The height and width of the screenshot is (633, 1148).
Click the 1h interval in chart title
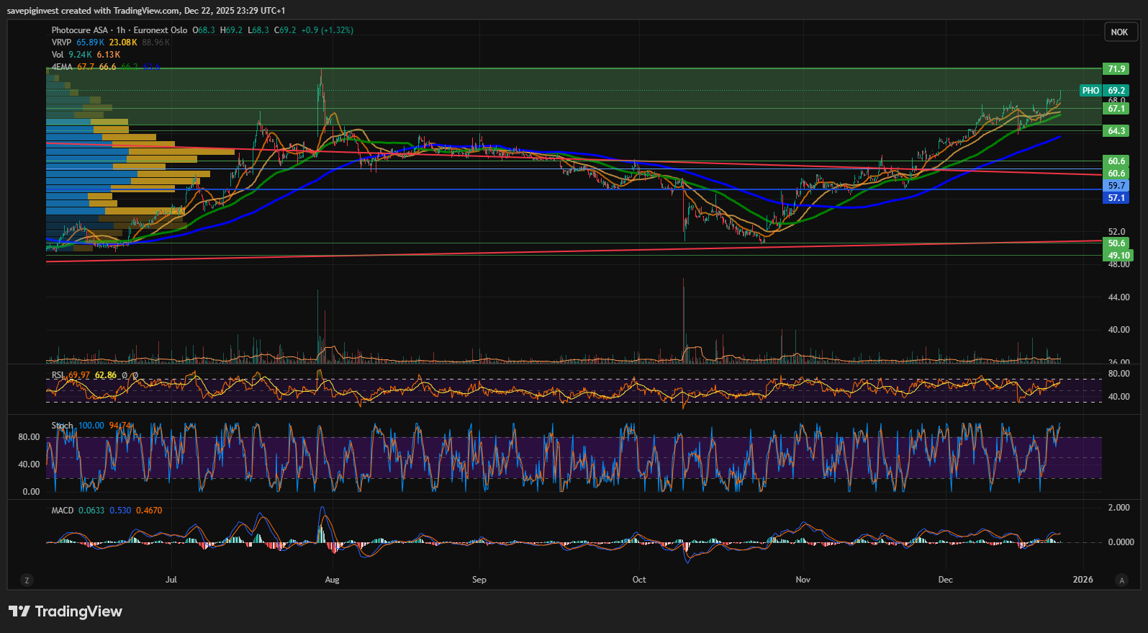click(120, 30)
